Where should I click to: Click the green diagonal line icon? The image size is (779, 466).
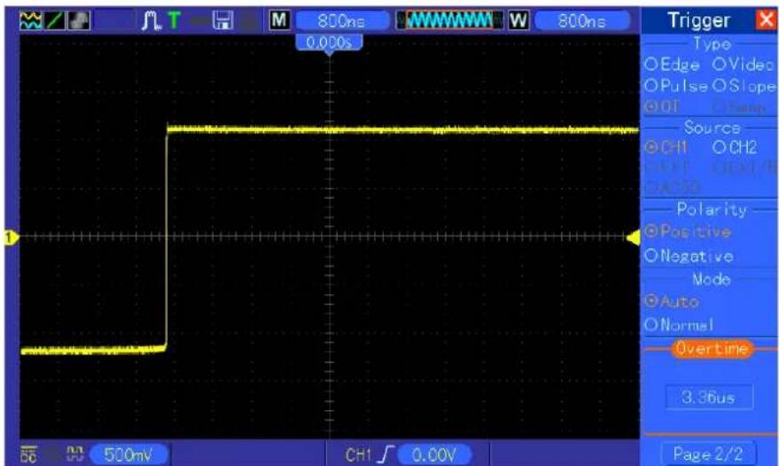[x=55, y=20]
